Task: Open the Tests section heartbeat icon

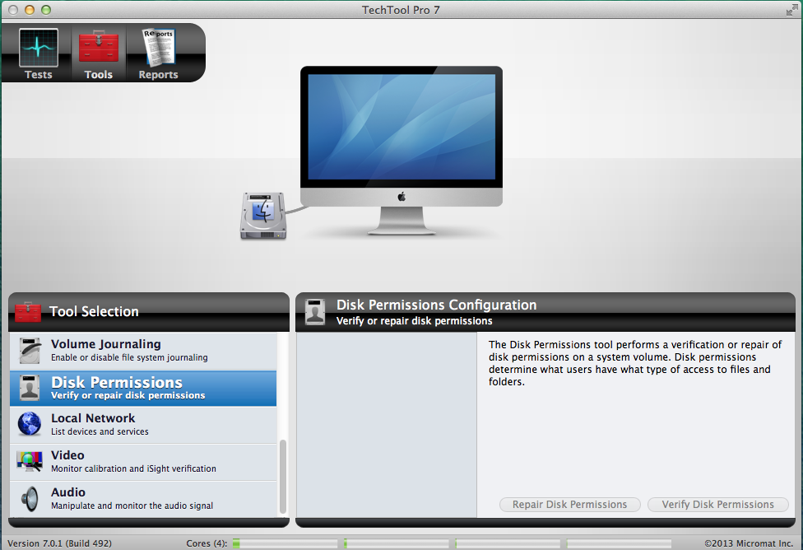Action: click(39, 48)
